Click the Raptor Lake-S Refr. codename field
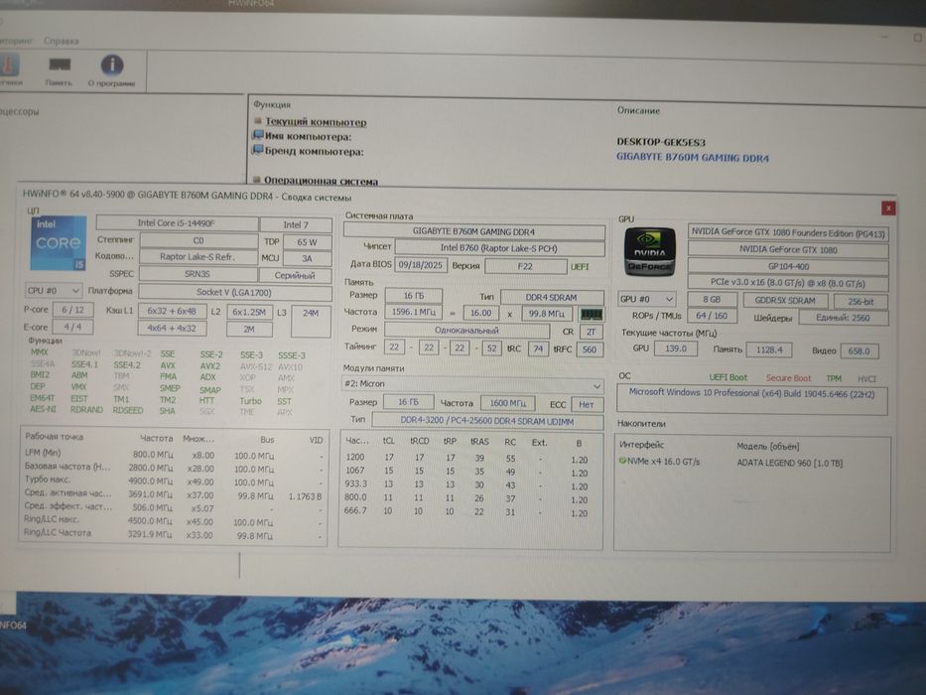This screenshot has width=926, height=695. coord(198,257)
